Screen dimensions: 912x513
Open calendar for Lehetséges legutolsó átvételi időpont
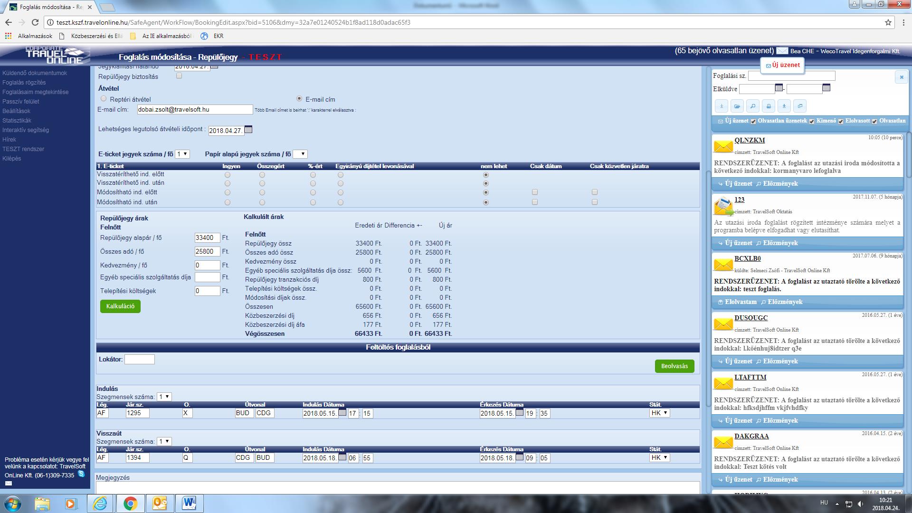[x=248, y=130]
